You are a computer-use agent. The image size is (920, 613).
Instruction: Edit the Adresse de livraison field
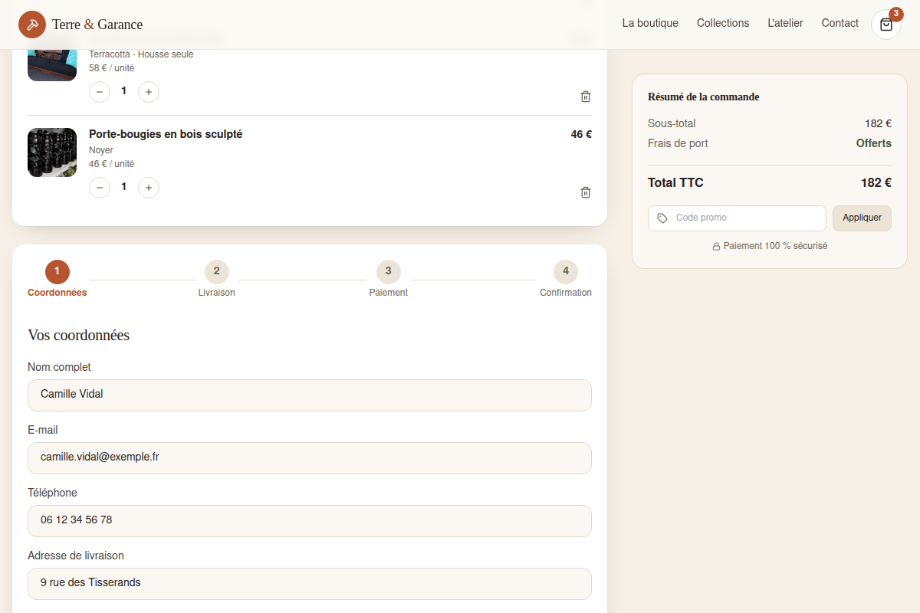(310, 584)
